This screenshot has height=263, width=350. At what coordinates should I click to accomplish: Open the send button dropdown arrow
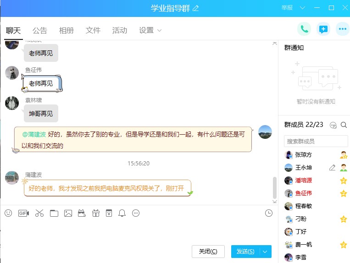pyautogui.click(x=266, y=252)
